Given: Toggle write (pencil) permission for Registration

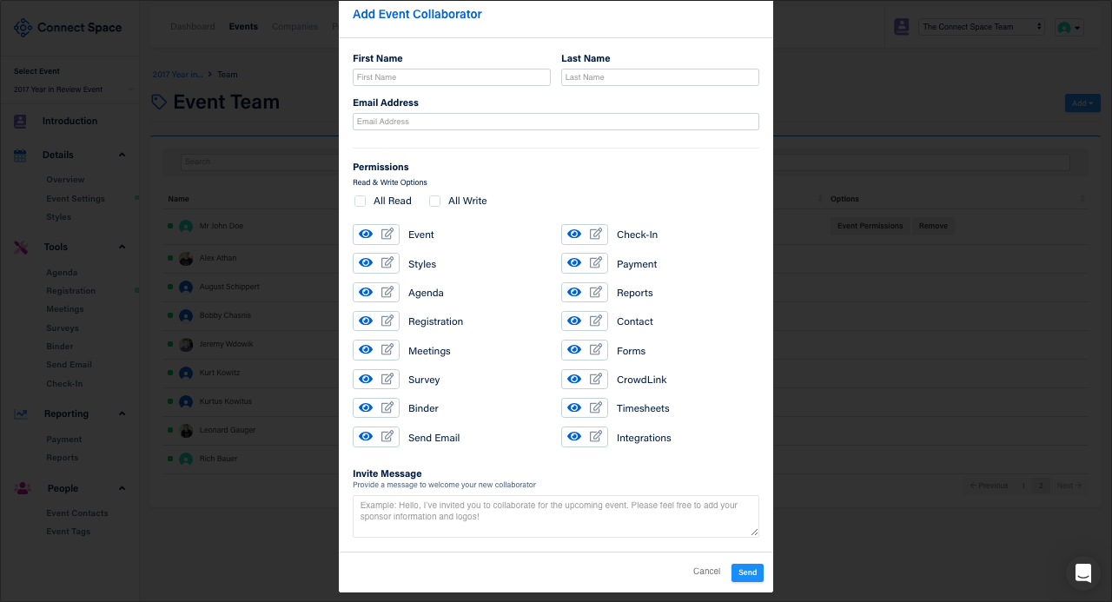Looking at the screenshot, I should [x=387, y=321].
